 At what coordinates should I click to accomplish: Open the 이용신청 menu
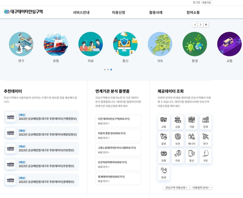point(118,12)
